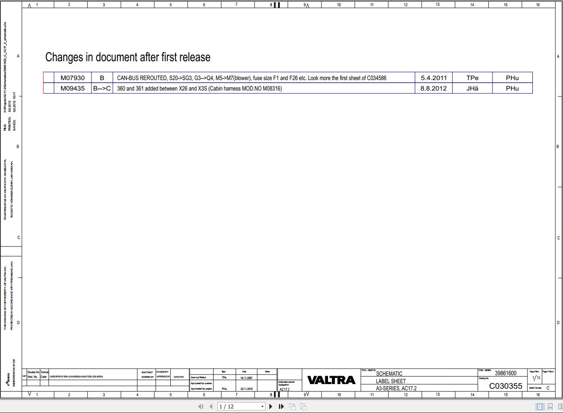Click the A3-SERIES, AC17.2 title text

click(396, 388)
